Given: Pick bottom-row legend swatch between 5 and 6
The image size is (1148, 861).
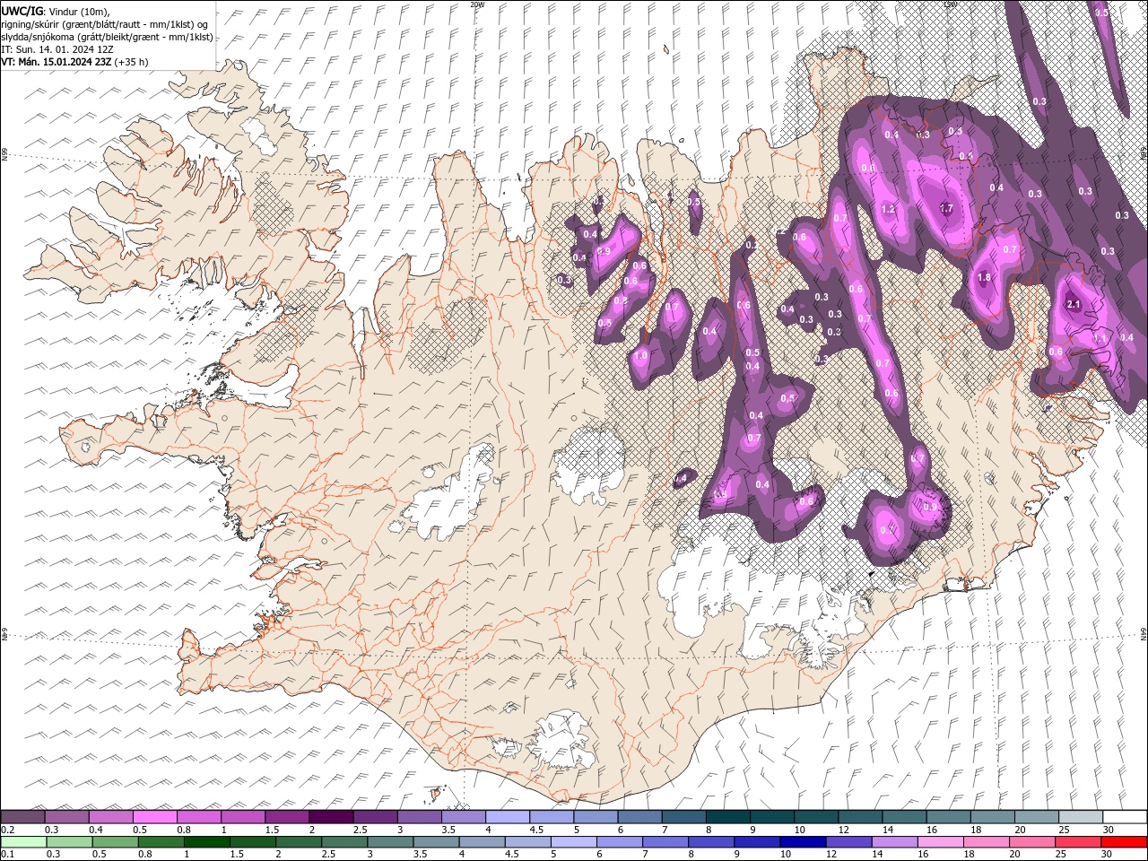Looking at the screenshot, I should (x=574, y=842).
